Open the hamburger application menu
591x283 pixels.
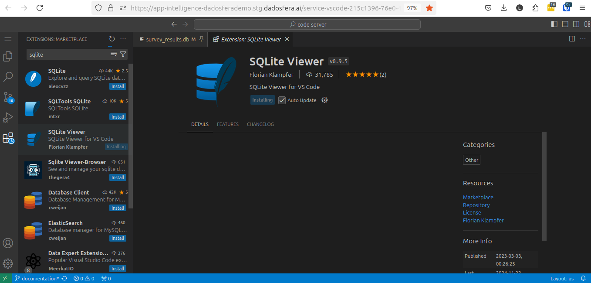pyautogui.click(x=8, y=39)
